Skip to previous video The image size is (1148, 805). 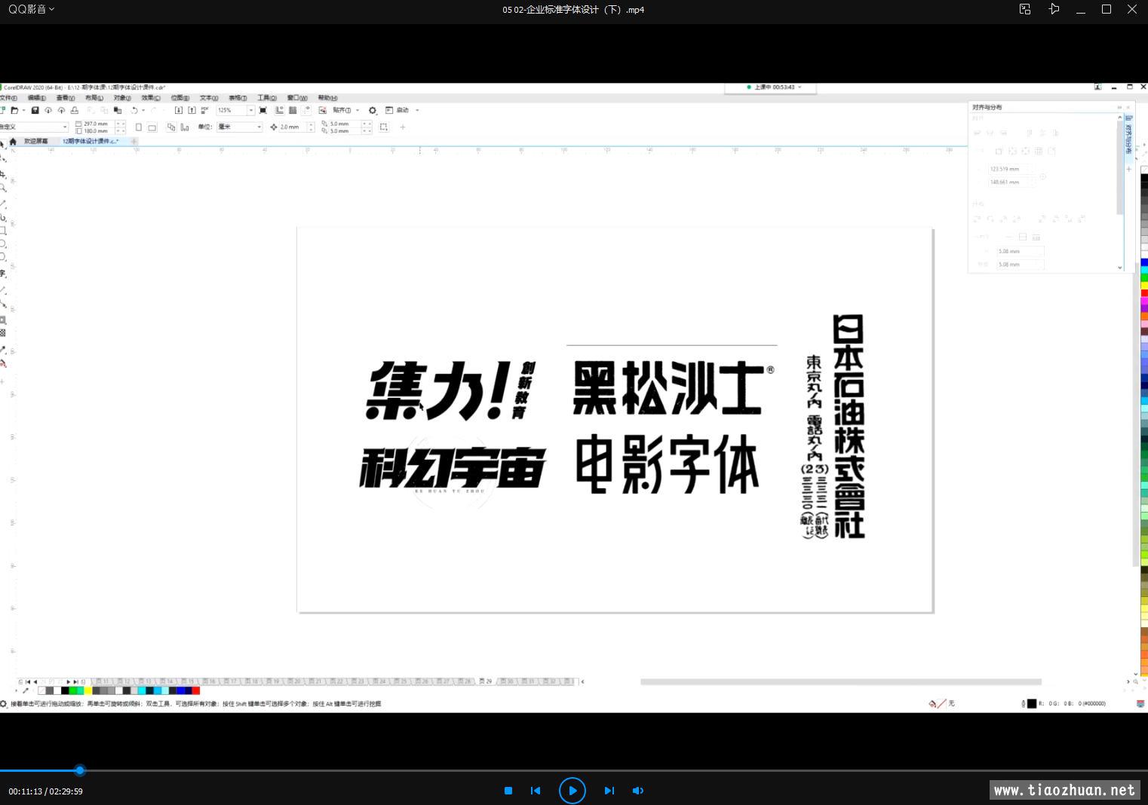coord(536,791)
